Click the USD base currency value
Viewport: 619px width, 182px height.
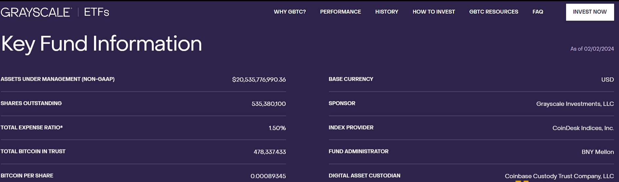[x=607, y=80]
